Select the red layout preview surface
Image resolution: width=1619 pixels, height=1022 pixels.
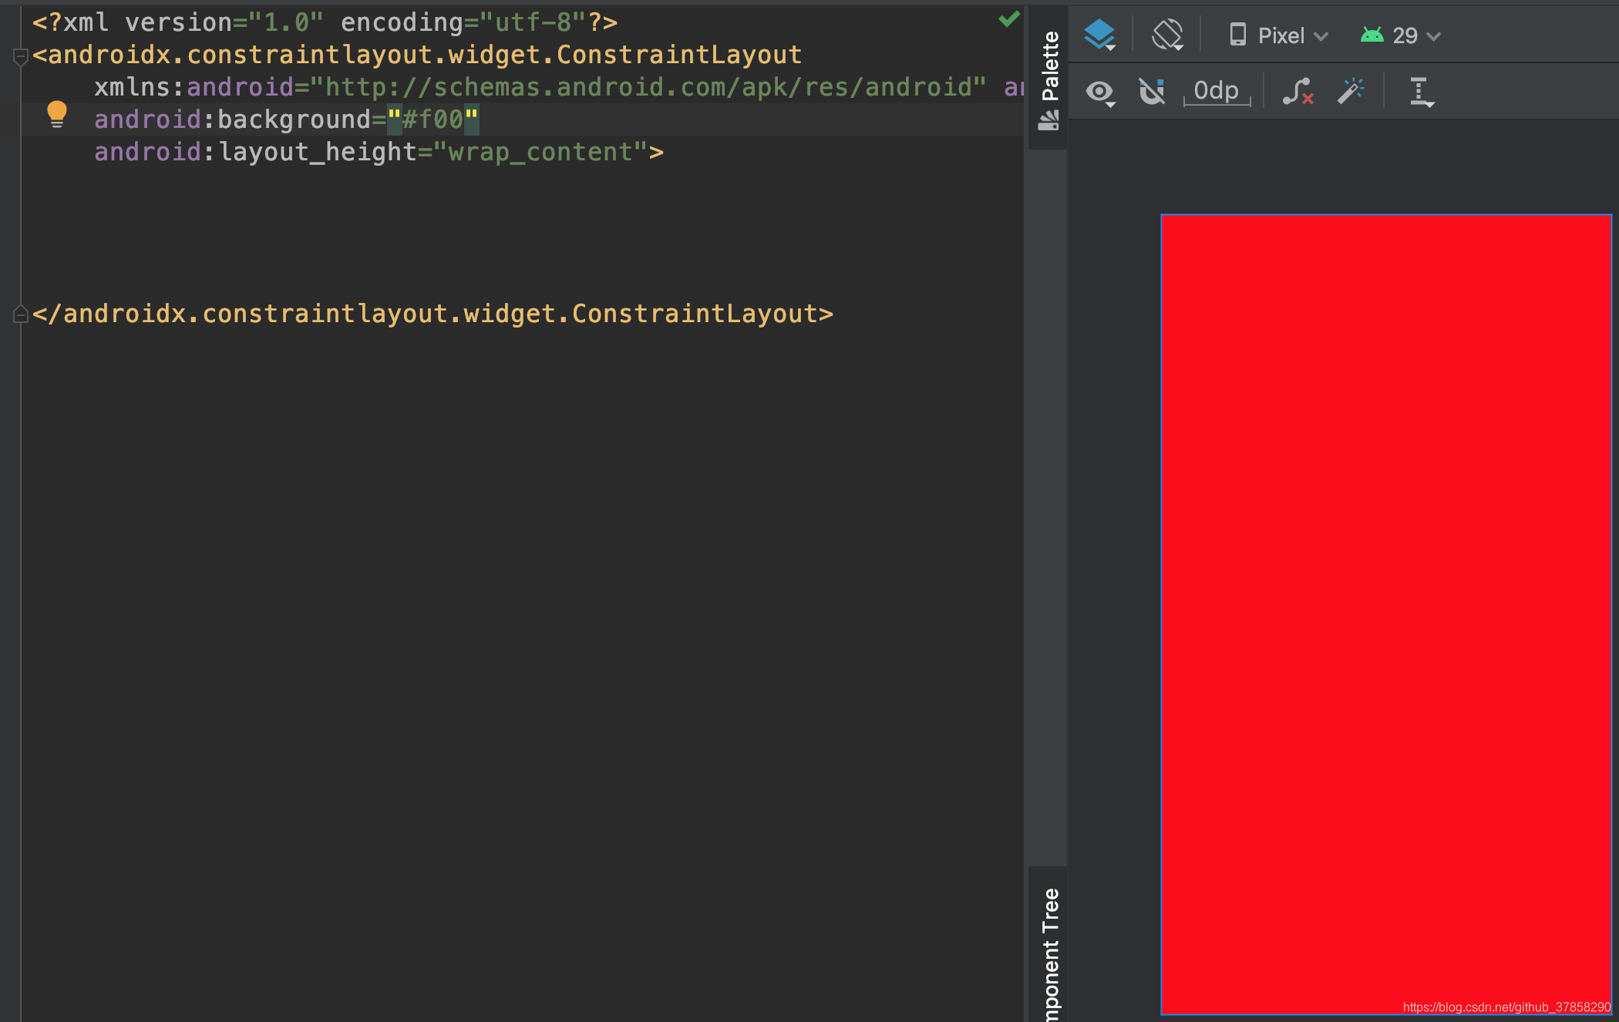(x=1386, y=614)
